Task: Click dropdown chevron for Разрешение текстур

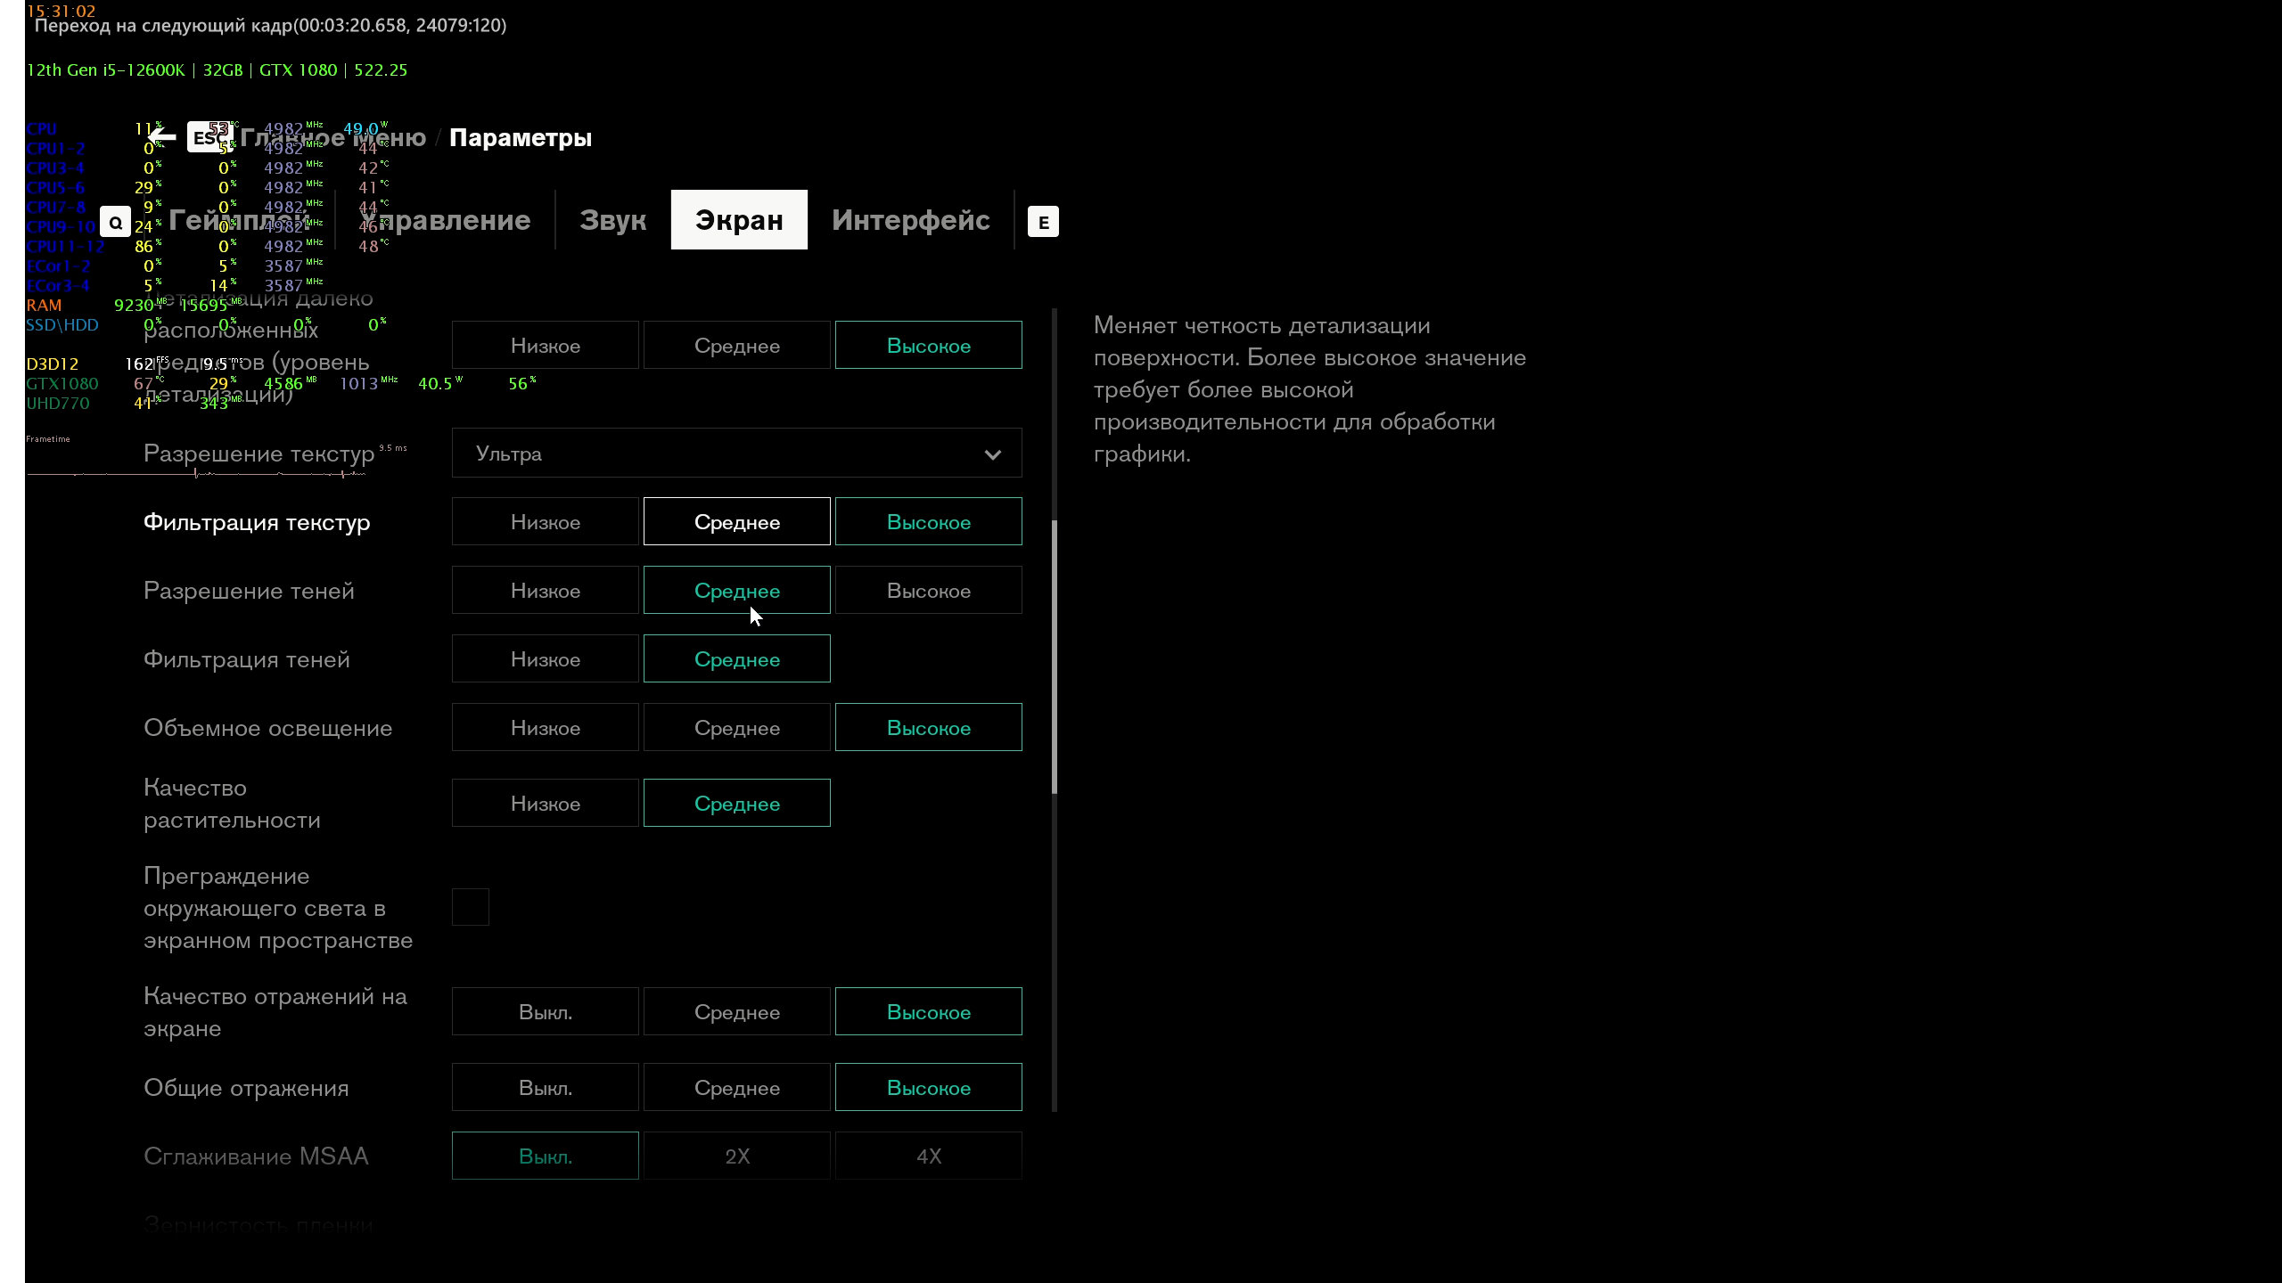Action: 992,454
